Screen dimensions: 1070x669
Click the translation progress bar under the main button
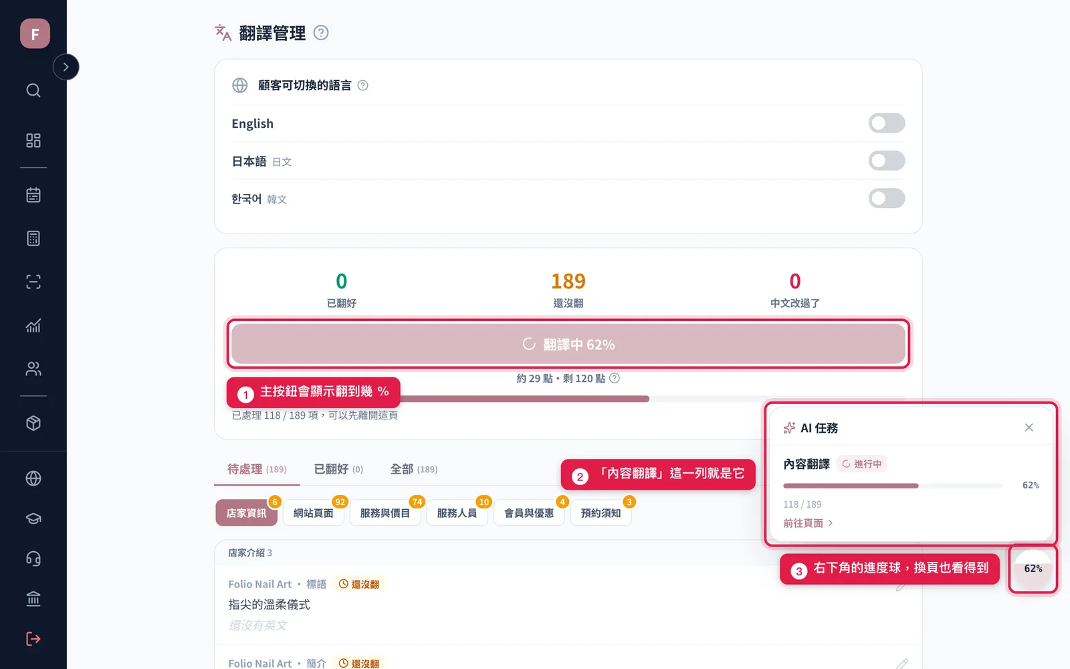[x=568, y=399]
